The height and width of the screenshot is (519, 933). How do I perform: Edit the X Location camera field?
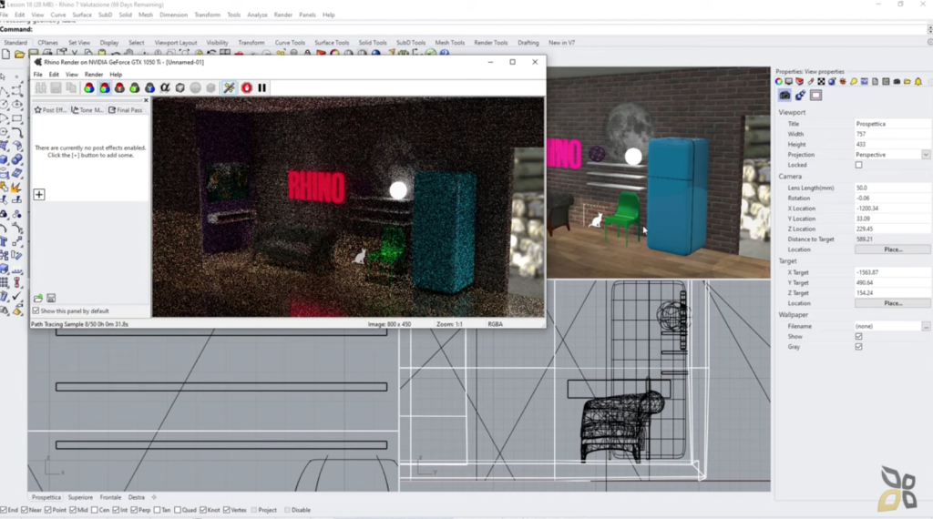(893, 209)
